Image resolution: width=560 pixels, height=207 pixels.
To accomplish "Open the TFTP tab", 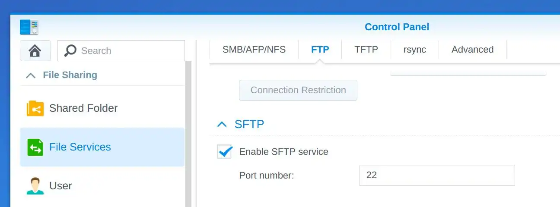I will [x=366, y=50].
